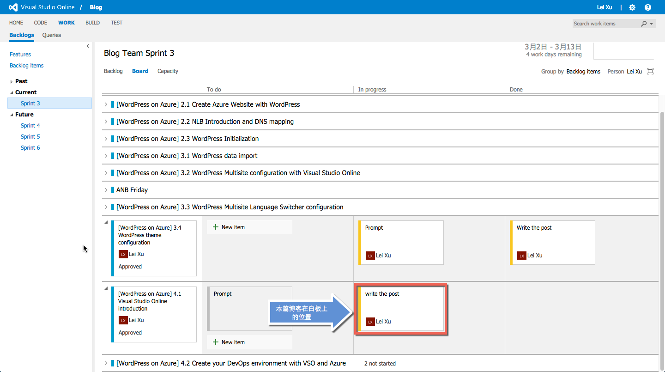Click Lei Xu avatar on 'write the post' in-progress card

click(x=370, y=322)
